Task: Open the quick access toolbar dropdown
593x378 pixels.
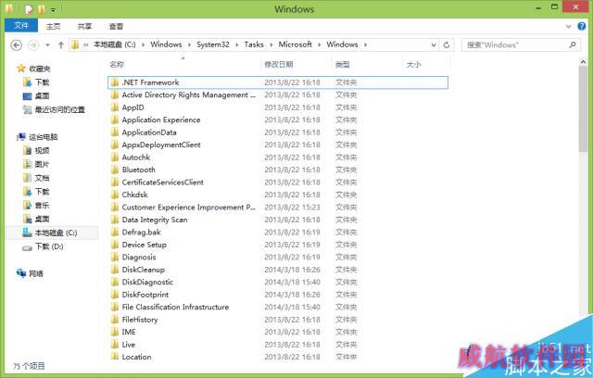Action: 54,9
